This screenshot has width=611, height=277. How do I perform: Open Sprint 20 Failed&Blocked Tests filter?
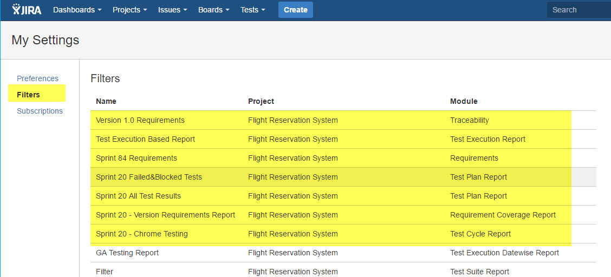148,177
